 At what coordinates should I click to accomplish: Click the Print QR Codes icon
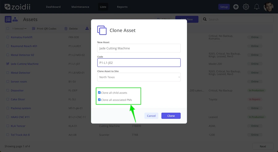point(33,28)
